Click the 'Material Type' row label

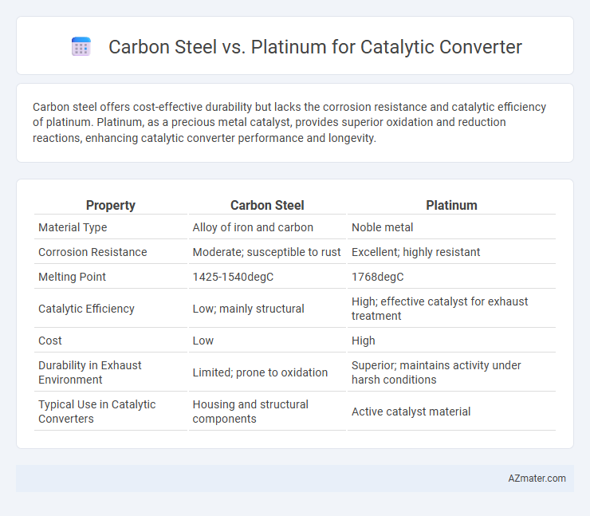[x=73, y=227]
